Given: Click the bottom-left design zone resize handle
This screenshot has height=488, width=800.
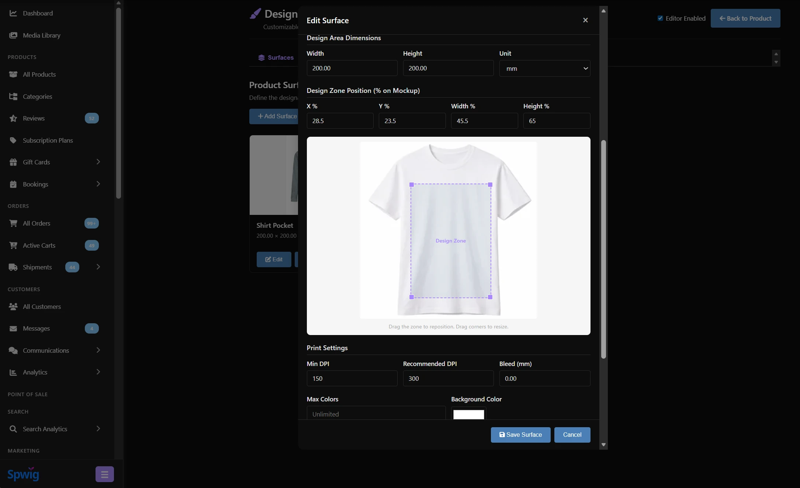Looking at the screenshot, I should point(412,297).
